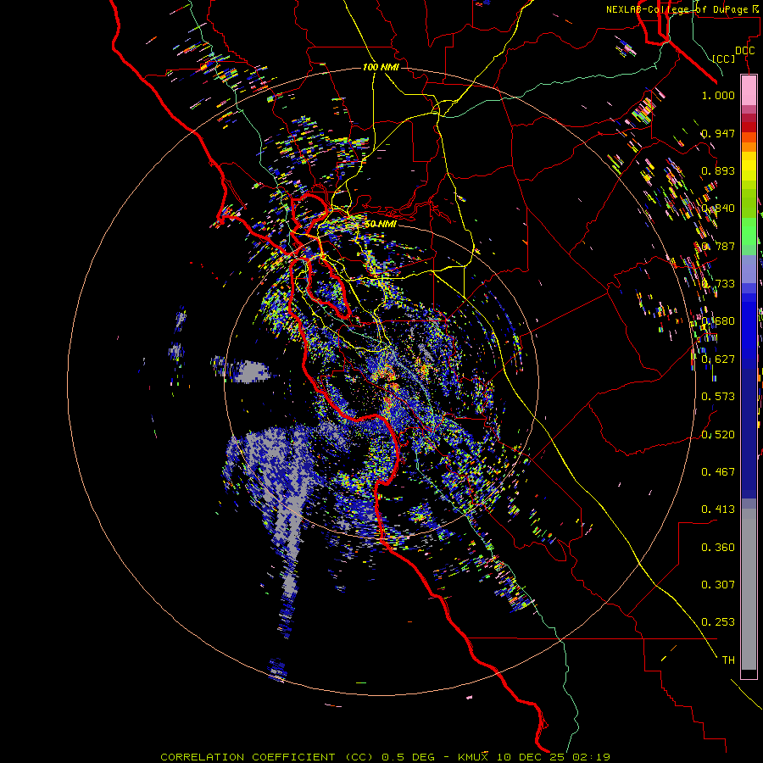
Task: Click the KMUX radar site identifier
Action: coord(472,757)
